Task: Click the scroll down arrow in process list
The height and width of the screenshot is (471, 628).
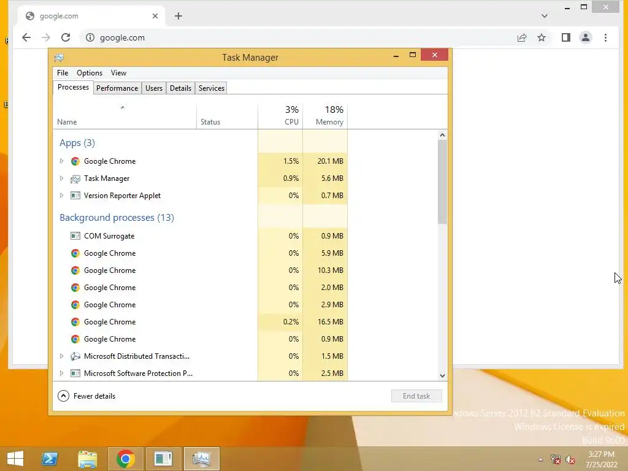Action: click(x=442, y=376)
